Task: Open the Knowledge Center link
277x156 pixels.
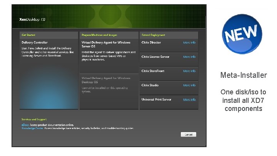Action: [x=32, y=128]
